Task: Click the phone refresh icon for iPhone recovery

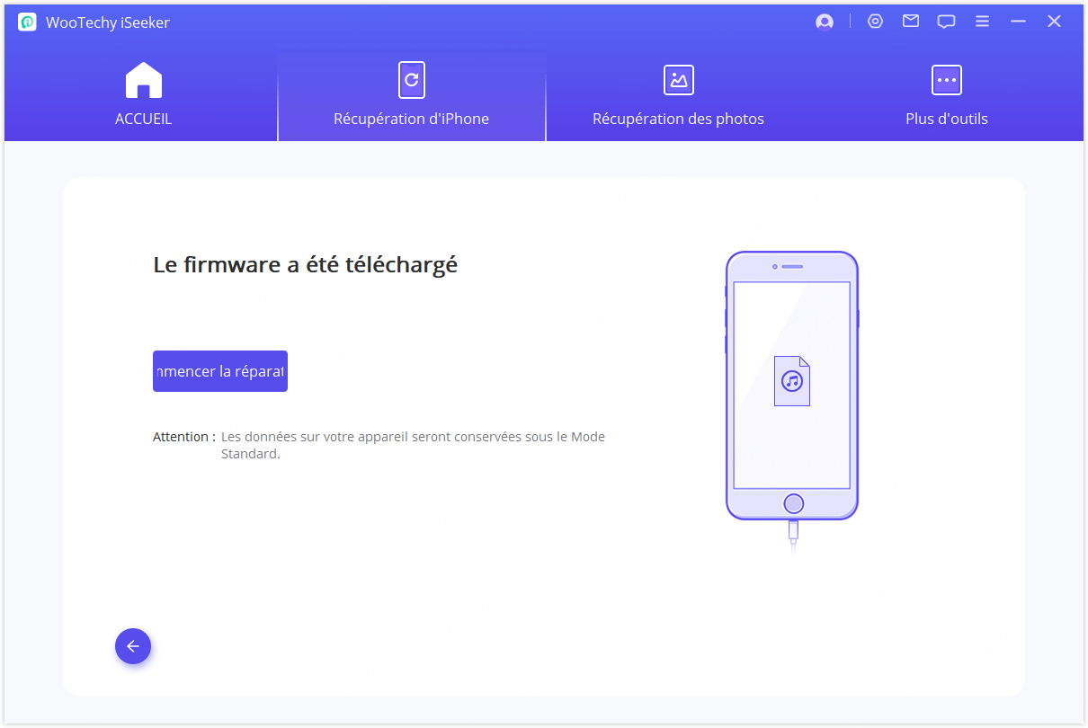Action: coord(411,80)
